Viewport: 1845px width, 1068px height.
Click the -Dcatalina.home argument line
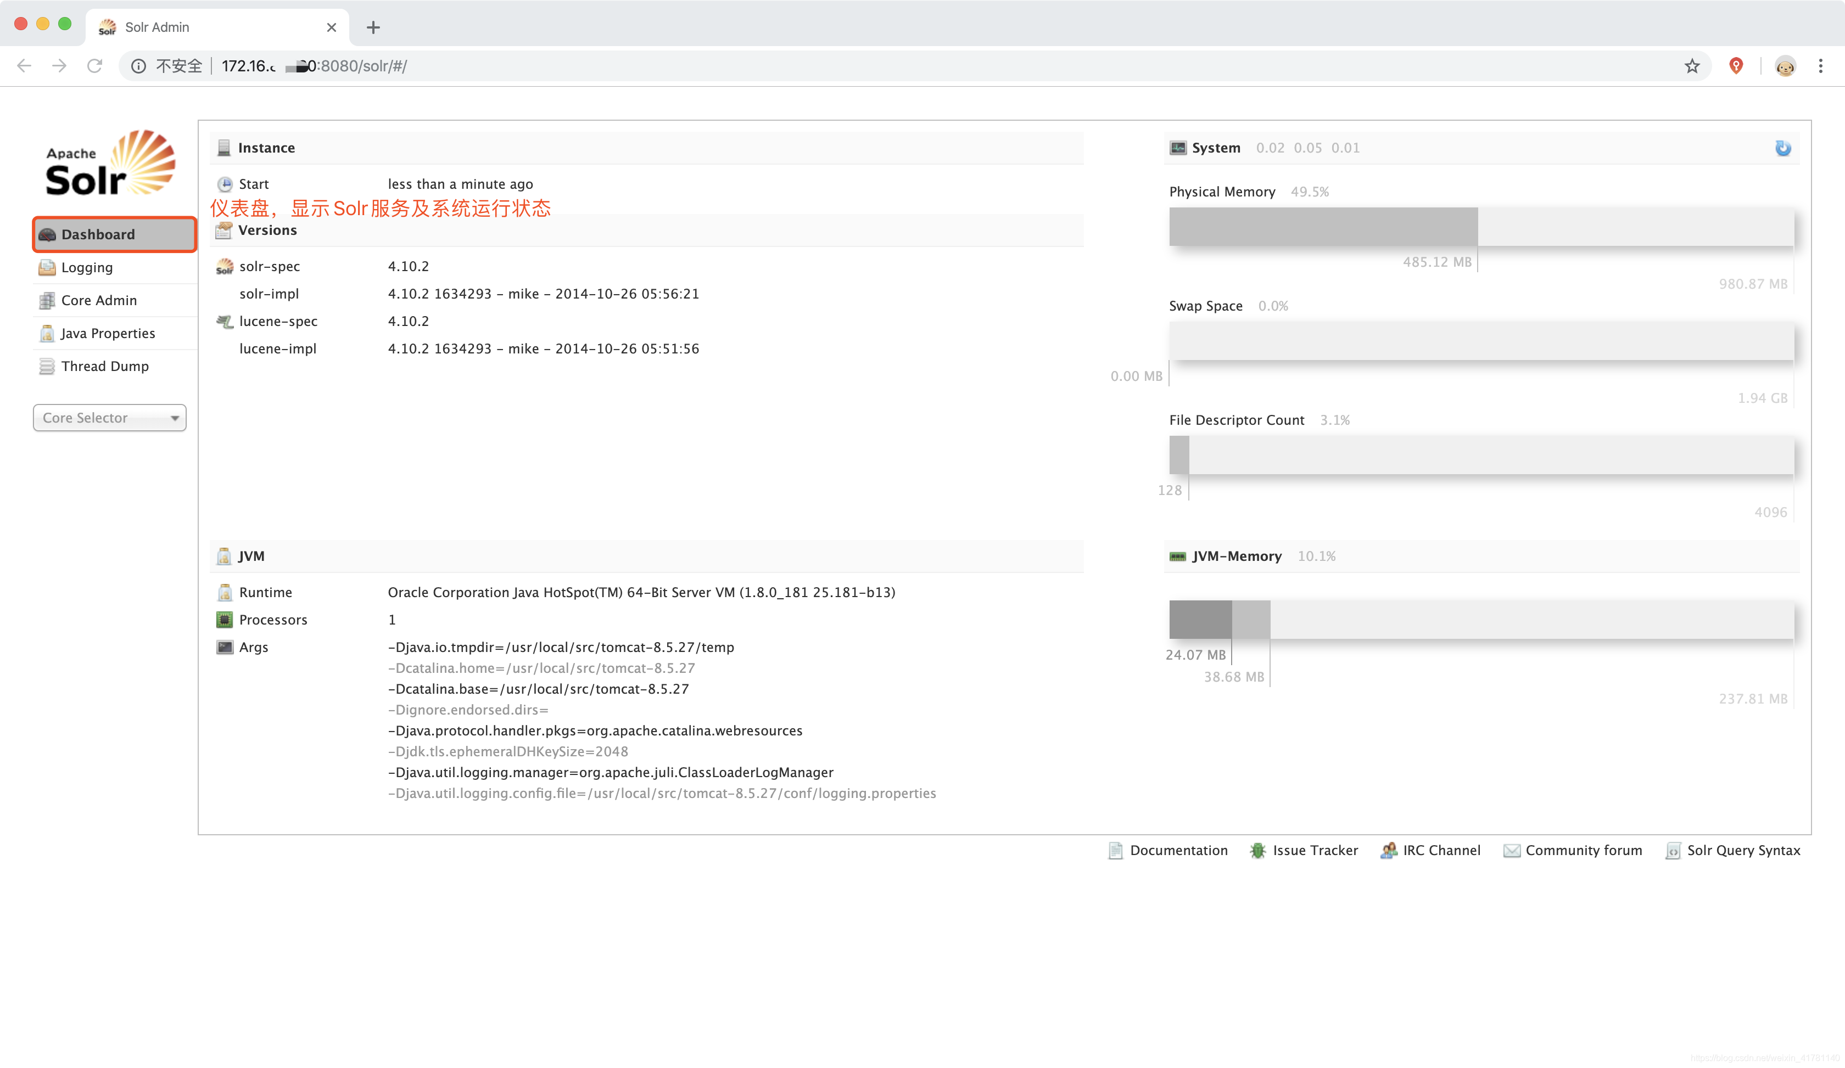tap(542, 668)
